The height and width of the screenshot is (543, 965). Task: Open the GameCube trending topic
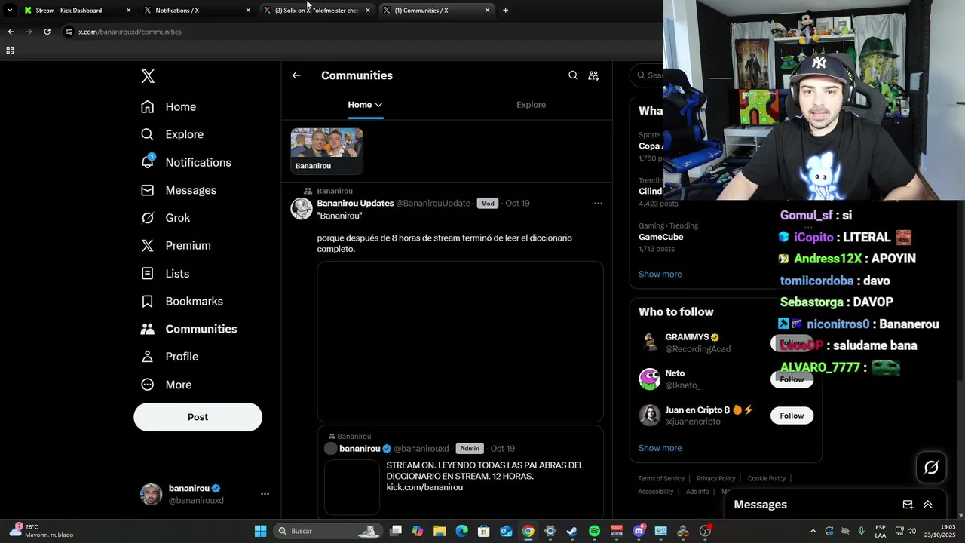coord(660,237)
